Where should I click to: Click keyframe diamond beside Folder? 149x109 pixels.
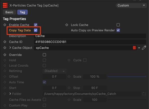(5, 94)
